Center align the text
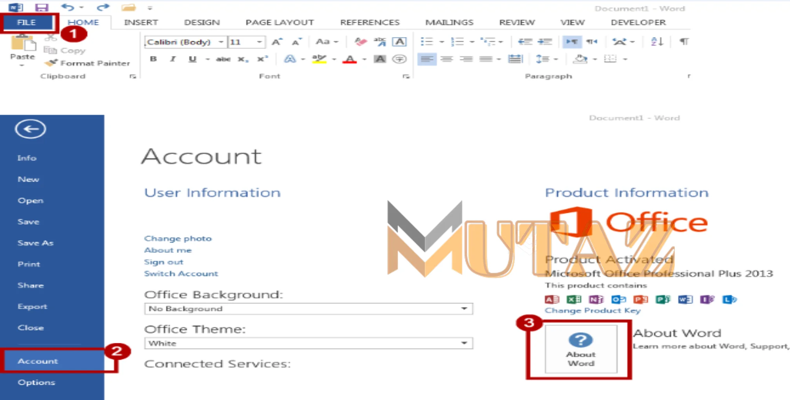Screen dimensions: 790x400 [x=447, y=59]
